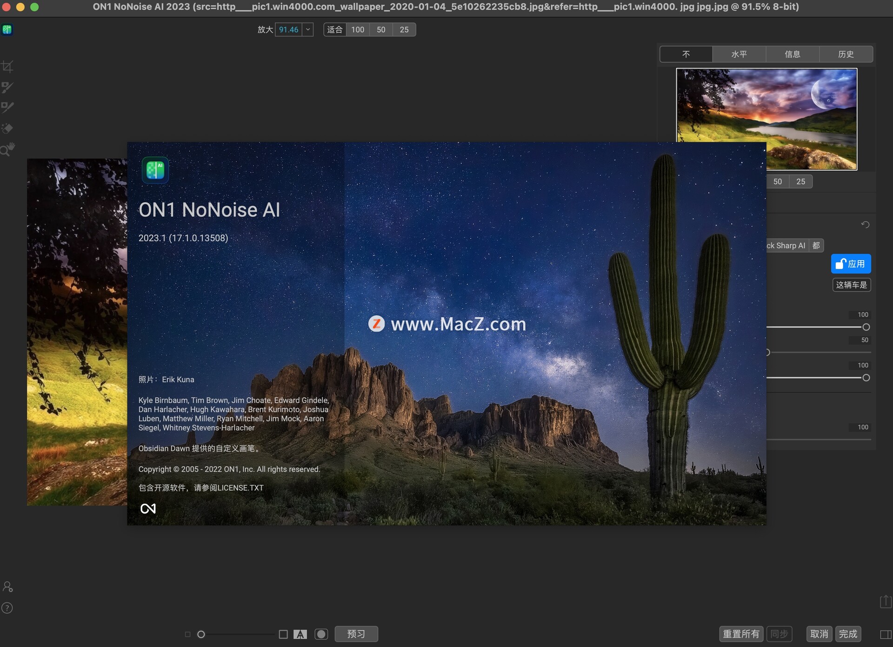Image resolution: width=893 pixels, height=647 pixels.
Task: Toggle the right panel visibility icon
Action: click(885, 634)
